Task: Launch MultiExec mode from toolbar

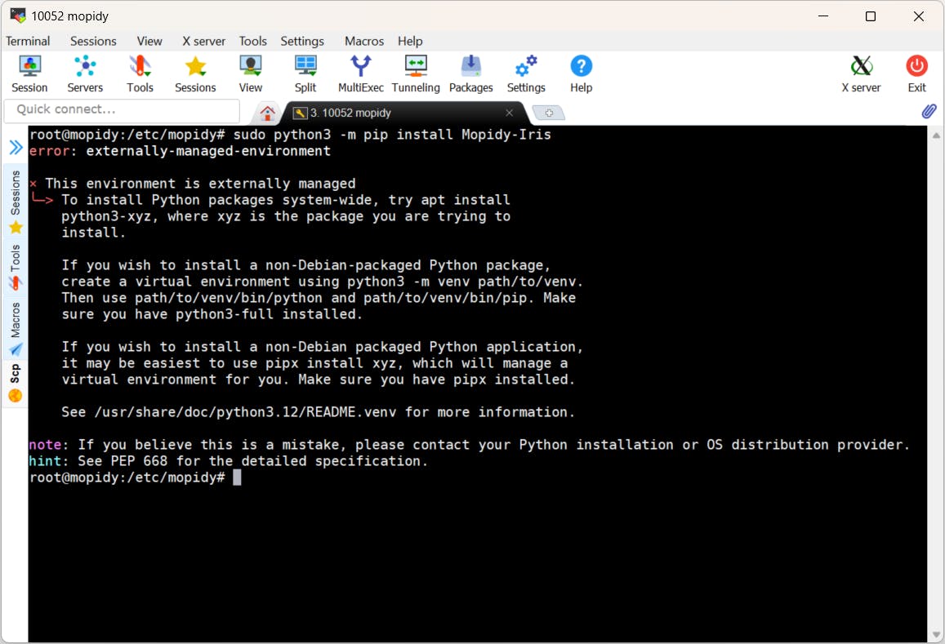Action: pos(360,73)
